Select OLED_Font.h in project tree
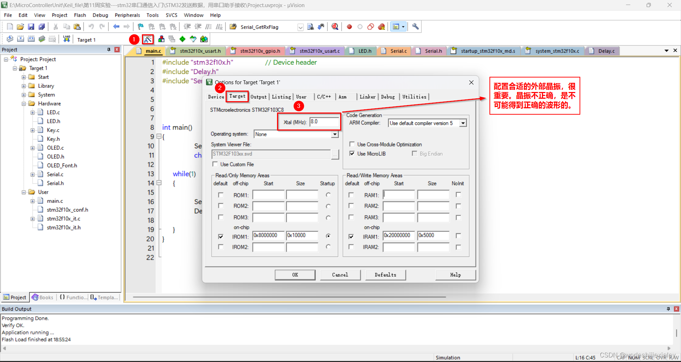Image resolution: width=681 pixels, height=362 pixels. (62, 165)
